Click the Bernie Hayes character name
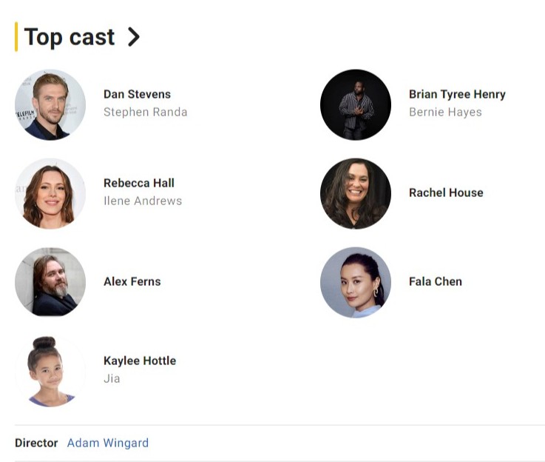545x462 pixels. coord(445,113)
